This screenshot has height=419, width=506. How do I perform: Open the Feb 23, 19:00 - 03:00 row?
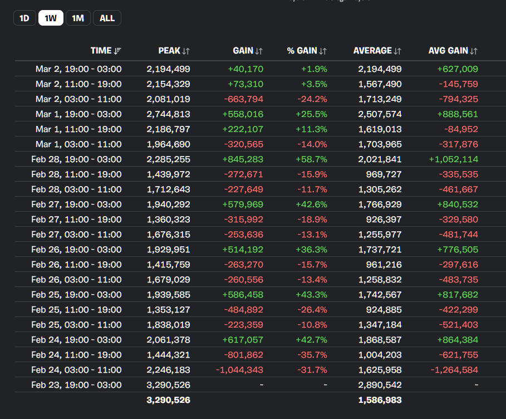pos(76,384)
